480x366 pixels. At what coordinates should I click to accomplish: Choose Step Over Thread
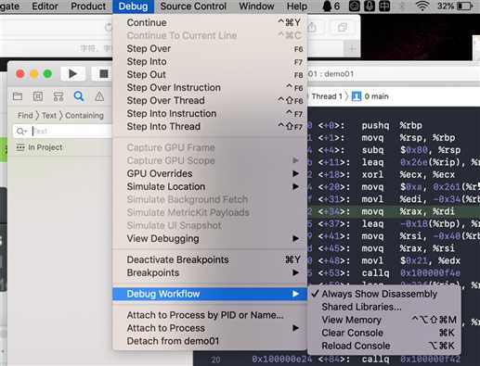click(210, 100)
